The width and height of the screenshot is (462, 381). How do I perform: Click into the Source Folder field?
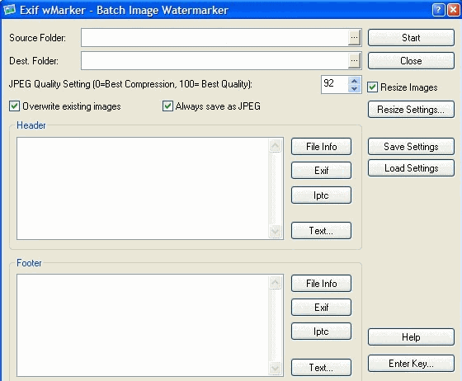coord(214,37)
